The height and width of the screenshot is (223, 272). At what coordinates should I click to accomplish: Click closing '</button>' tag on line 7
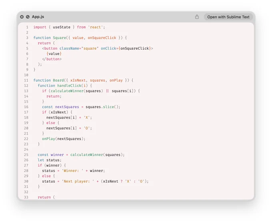pos(52,59)
